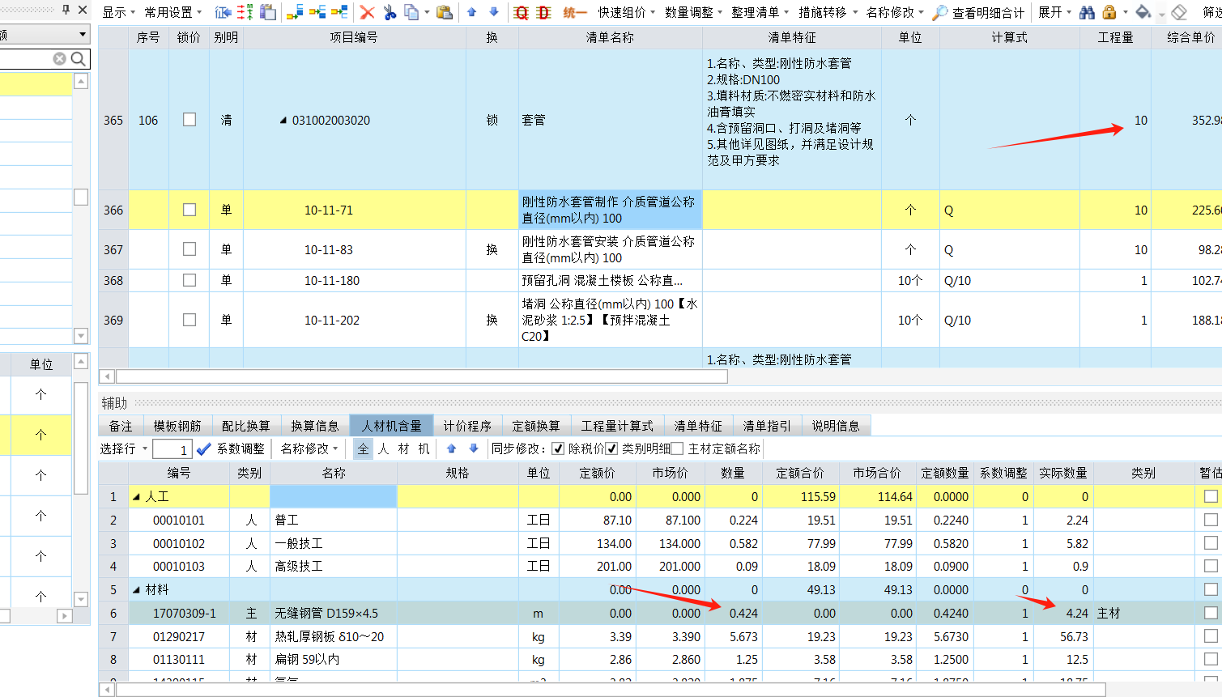This screenshot has width=1222, height=697.
Task: Click the paste clipboard icon next to copy dropdown
Action: (444, 12)
